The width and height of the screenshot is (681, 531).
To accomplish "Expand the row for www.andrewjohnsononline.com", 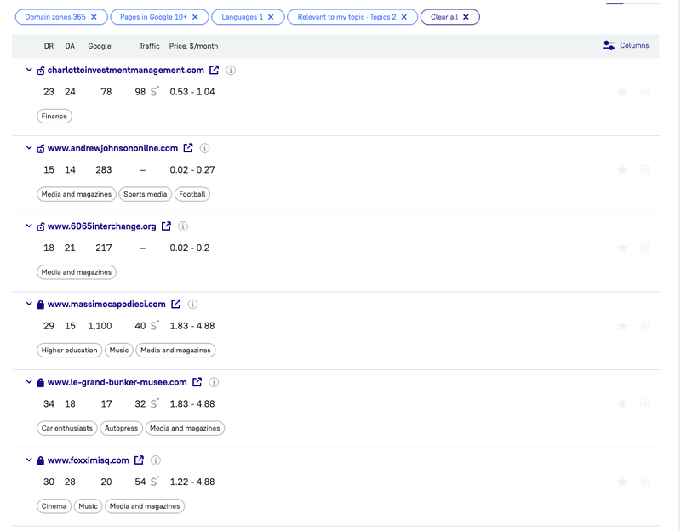I will click(28, 148).
